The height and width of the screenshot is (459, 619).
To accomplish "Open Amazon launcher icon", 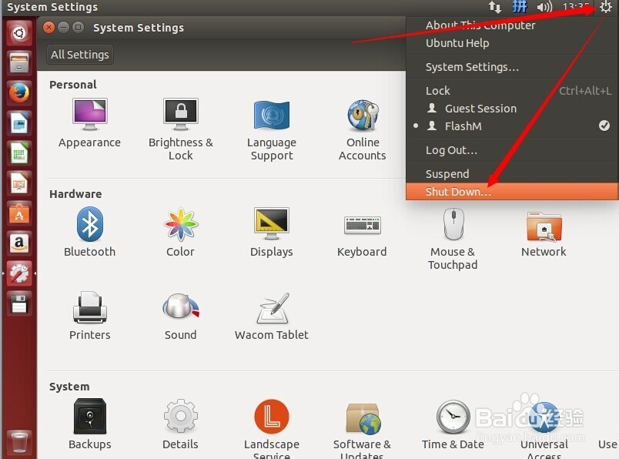I will coord(19,243).
